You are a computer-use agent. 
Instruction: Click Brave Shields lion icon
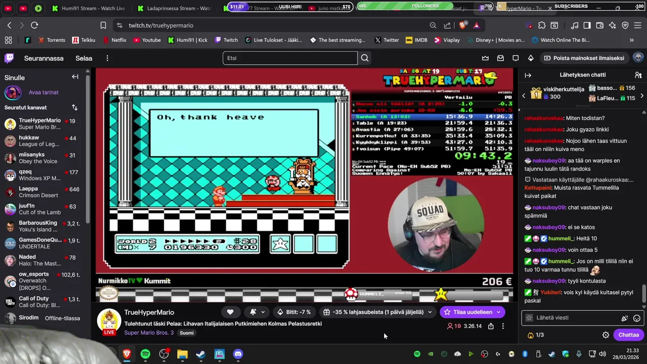[x=462, y=25]
